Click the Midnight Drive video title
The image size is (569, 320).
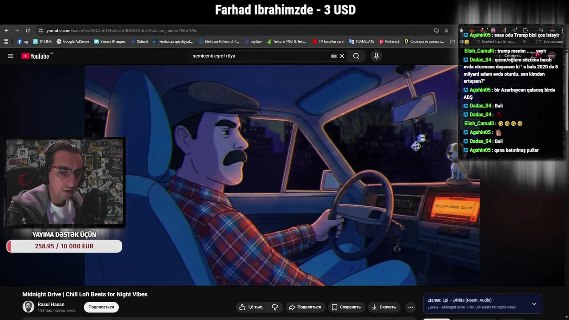click(85, 294)
